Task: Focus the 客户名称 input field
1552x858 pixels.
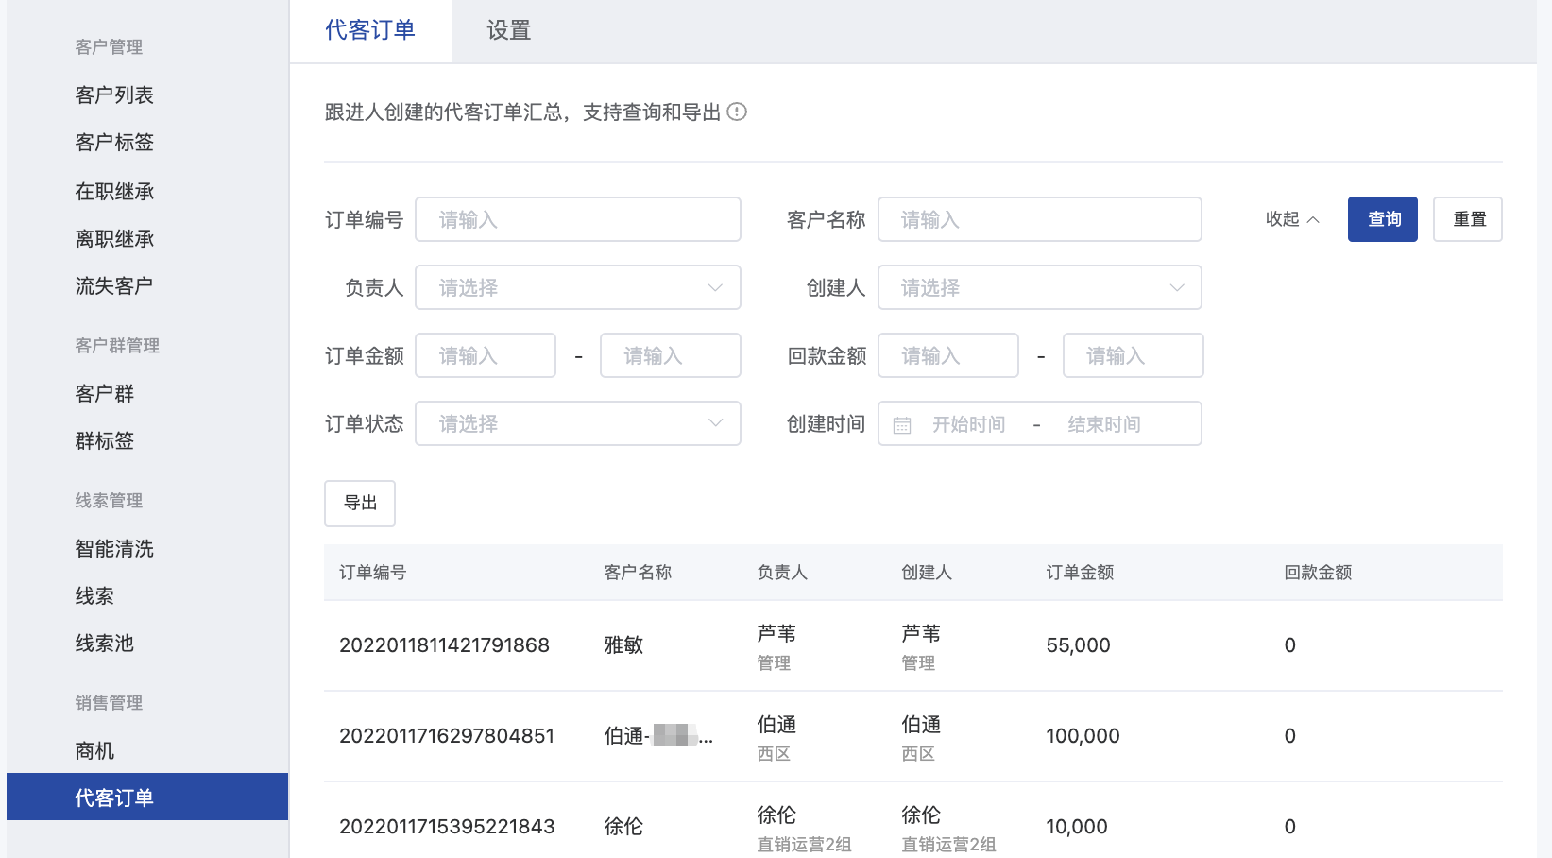Action: pos(1040,219)
